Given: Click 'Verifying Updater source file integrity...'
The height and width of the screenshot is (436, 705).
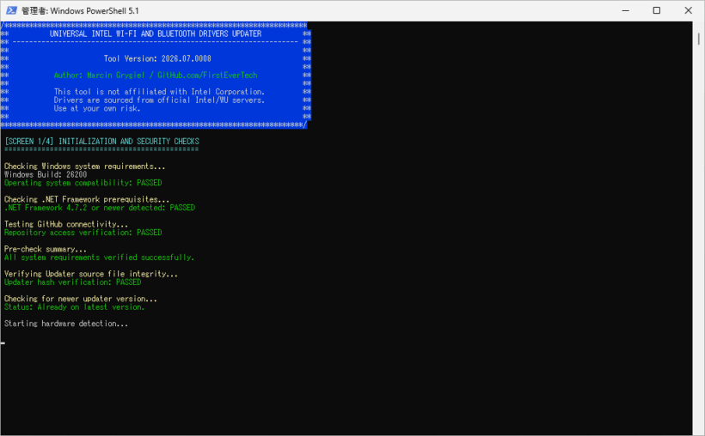Looking at the screenshot, I should pos(91,274).
